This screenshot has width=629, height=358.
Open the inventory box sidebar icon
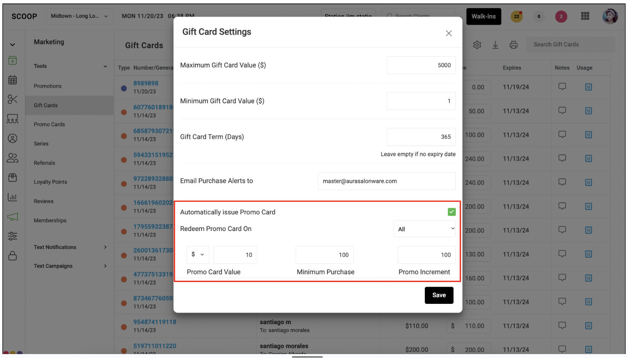tap(12, 178)
